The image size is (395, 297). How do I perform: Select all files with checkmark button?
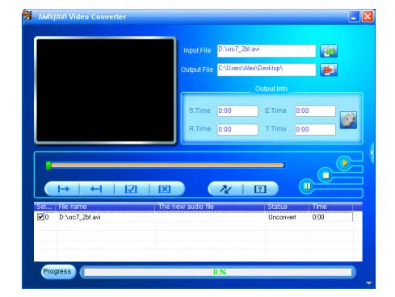[131, 189]
